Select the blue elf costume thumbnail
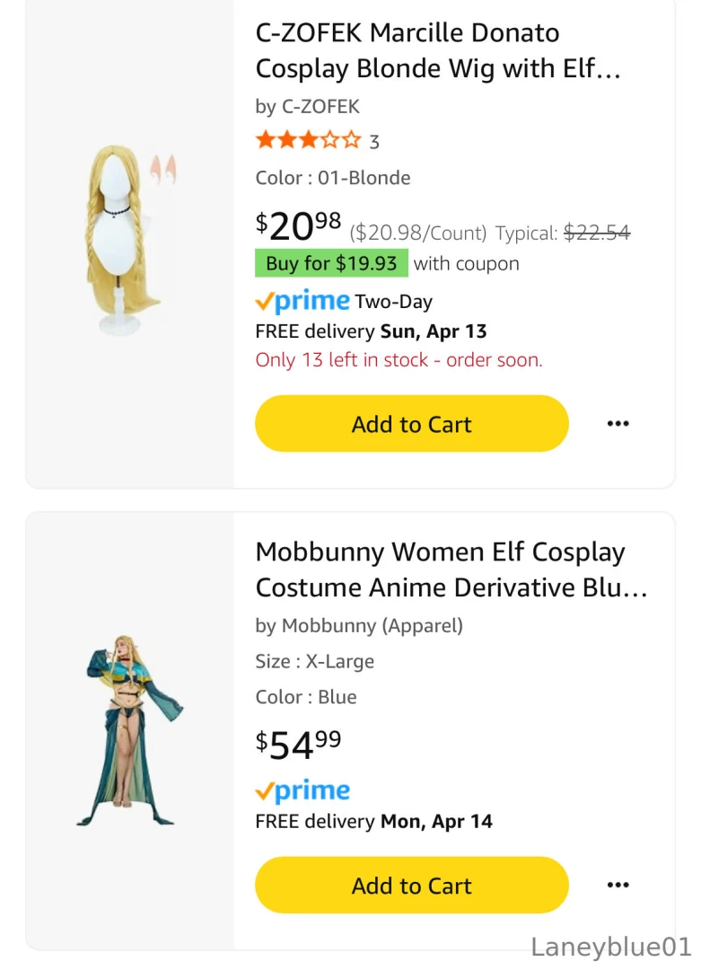The height and width of the screenshot is (970, 701). click(x=128, y=732)
